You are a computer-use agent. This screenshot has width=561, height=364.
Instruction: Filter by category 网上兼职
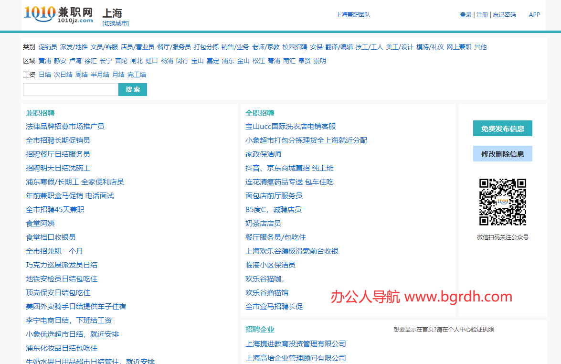(x=459, y=47)
